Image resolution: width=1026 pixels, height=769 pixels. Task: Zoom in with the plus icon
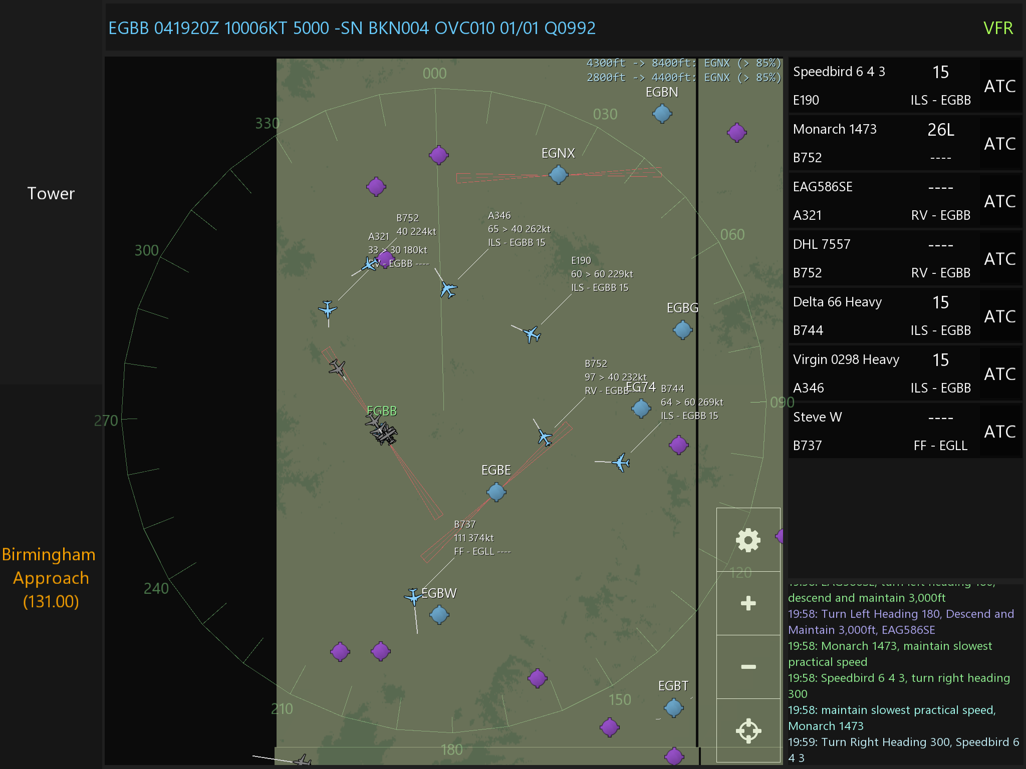click(748, 603)
